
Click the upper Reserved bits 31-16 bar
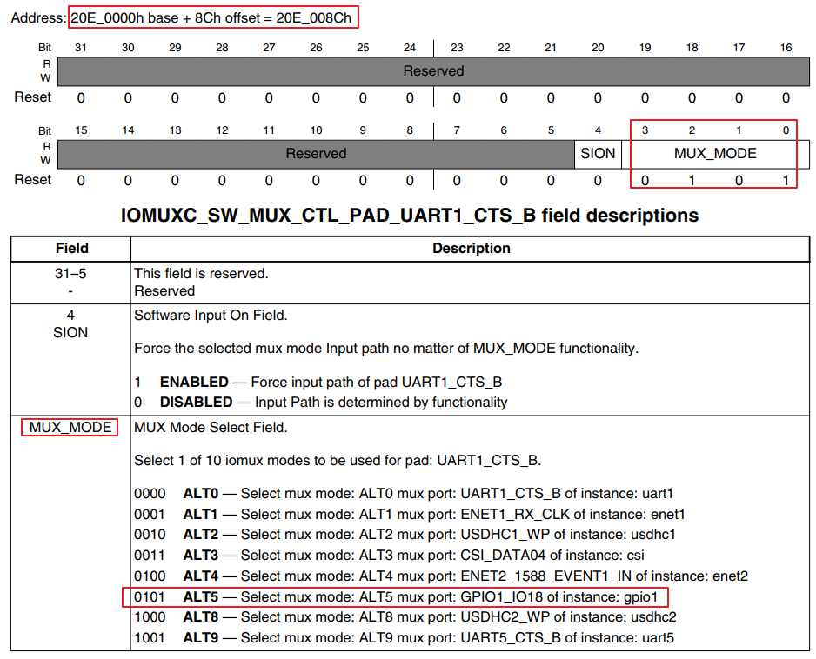(433, 71)
